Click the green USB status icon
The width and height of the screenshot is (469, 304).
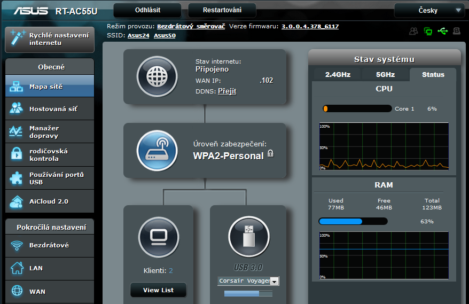(442, 31)
